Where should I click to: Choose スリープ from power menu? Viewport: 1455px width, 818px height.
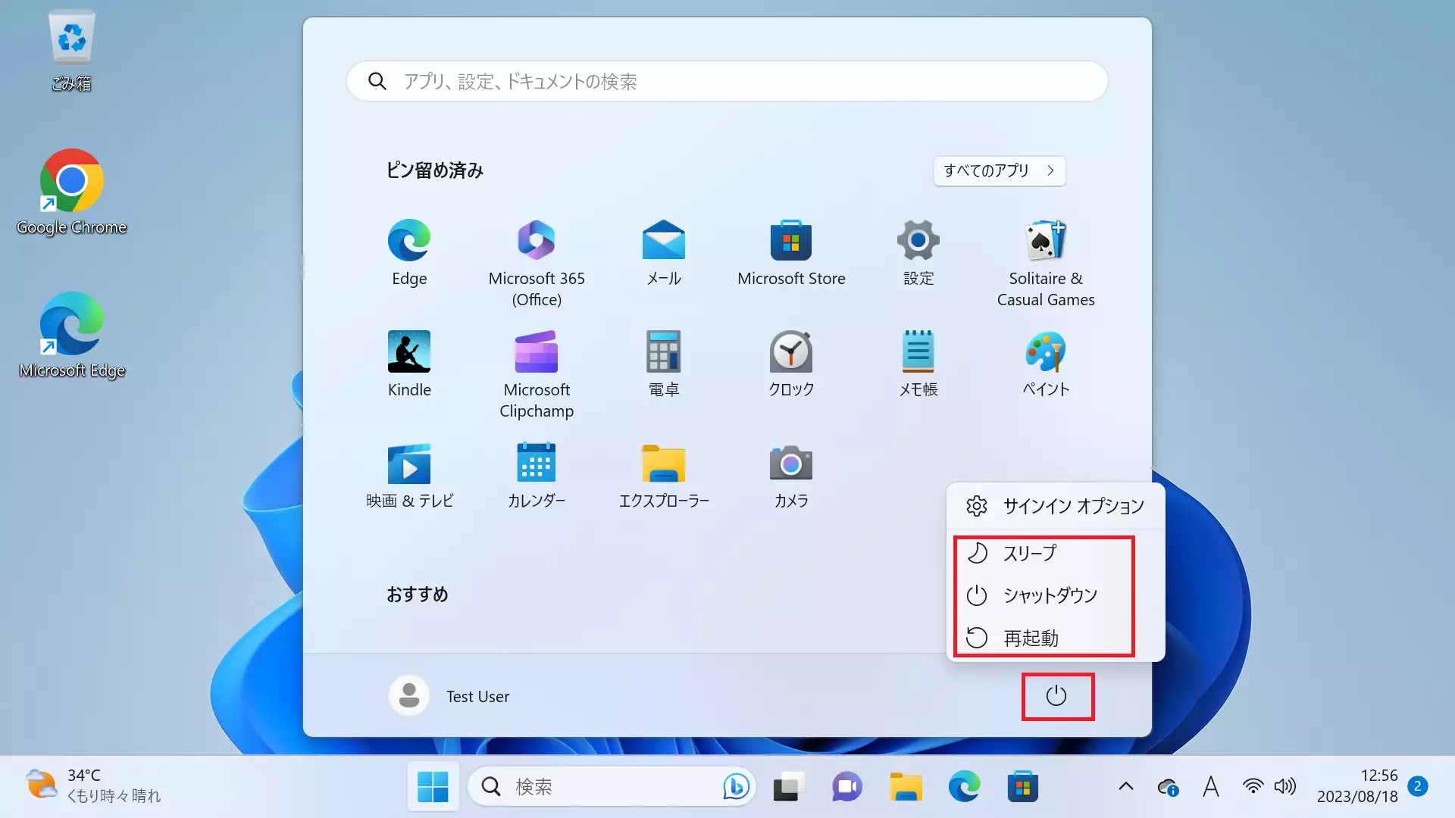coord(1056,553)
